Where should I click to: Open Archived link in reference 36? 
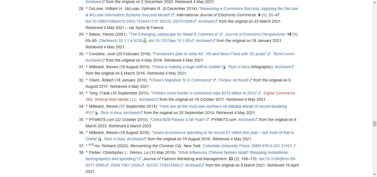click(x=137, y=139)
